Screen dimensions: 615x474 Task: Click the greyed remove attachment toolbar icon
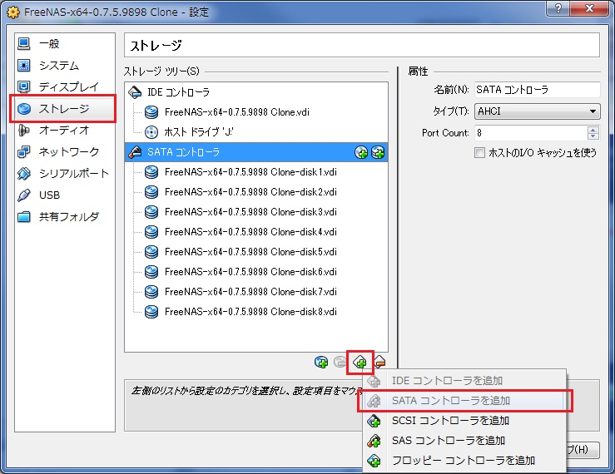coord(340,362)
